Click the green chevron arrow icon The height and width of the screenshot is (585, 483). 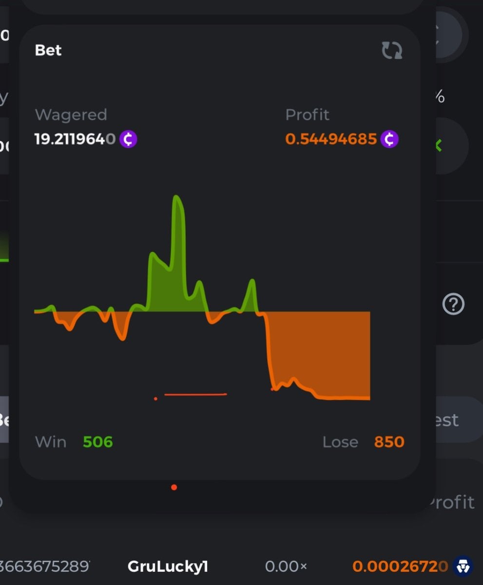click(438, 145)
